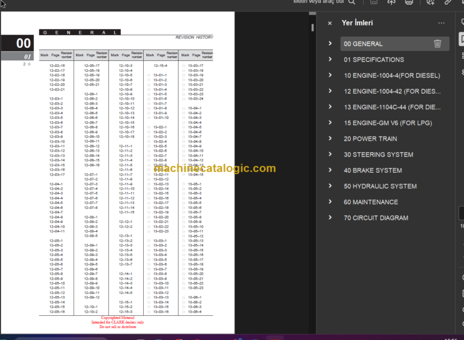464x340 pixels.
Task: Click the cloud upload icon in toolbar
Action: (391, 2)
